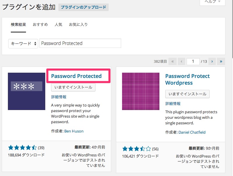Go to previous page of results
This screenshot has height=176, width=233.
[181, 61]
